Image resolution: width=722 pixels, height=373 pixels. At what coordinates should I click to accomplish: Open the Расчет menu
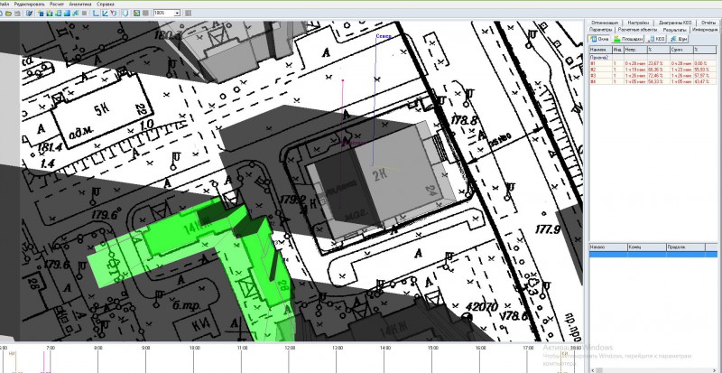[57, 5]
